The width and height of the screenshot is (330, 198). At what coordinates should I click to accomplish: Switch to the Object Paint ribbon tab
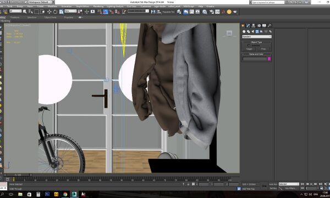(x=50, y=18)
